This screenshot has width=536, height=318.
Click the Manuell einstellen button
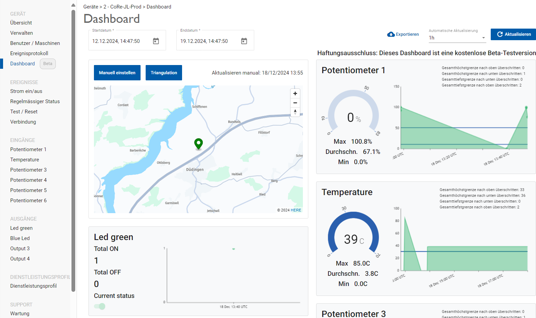coord(117,73)
